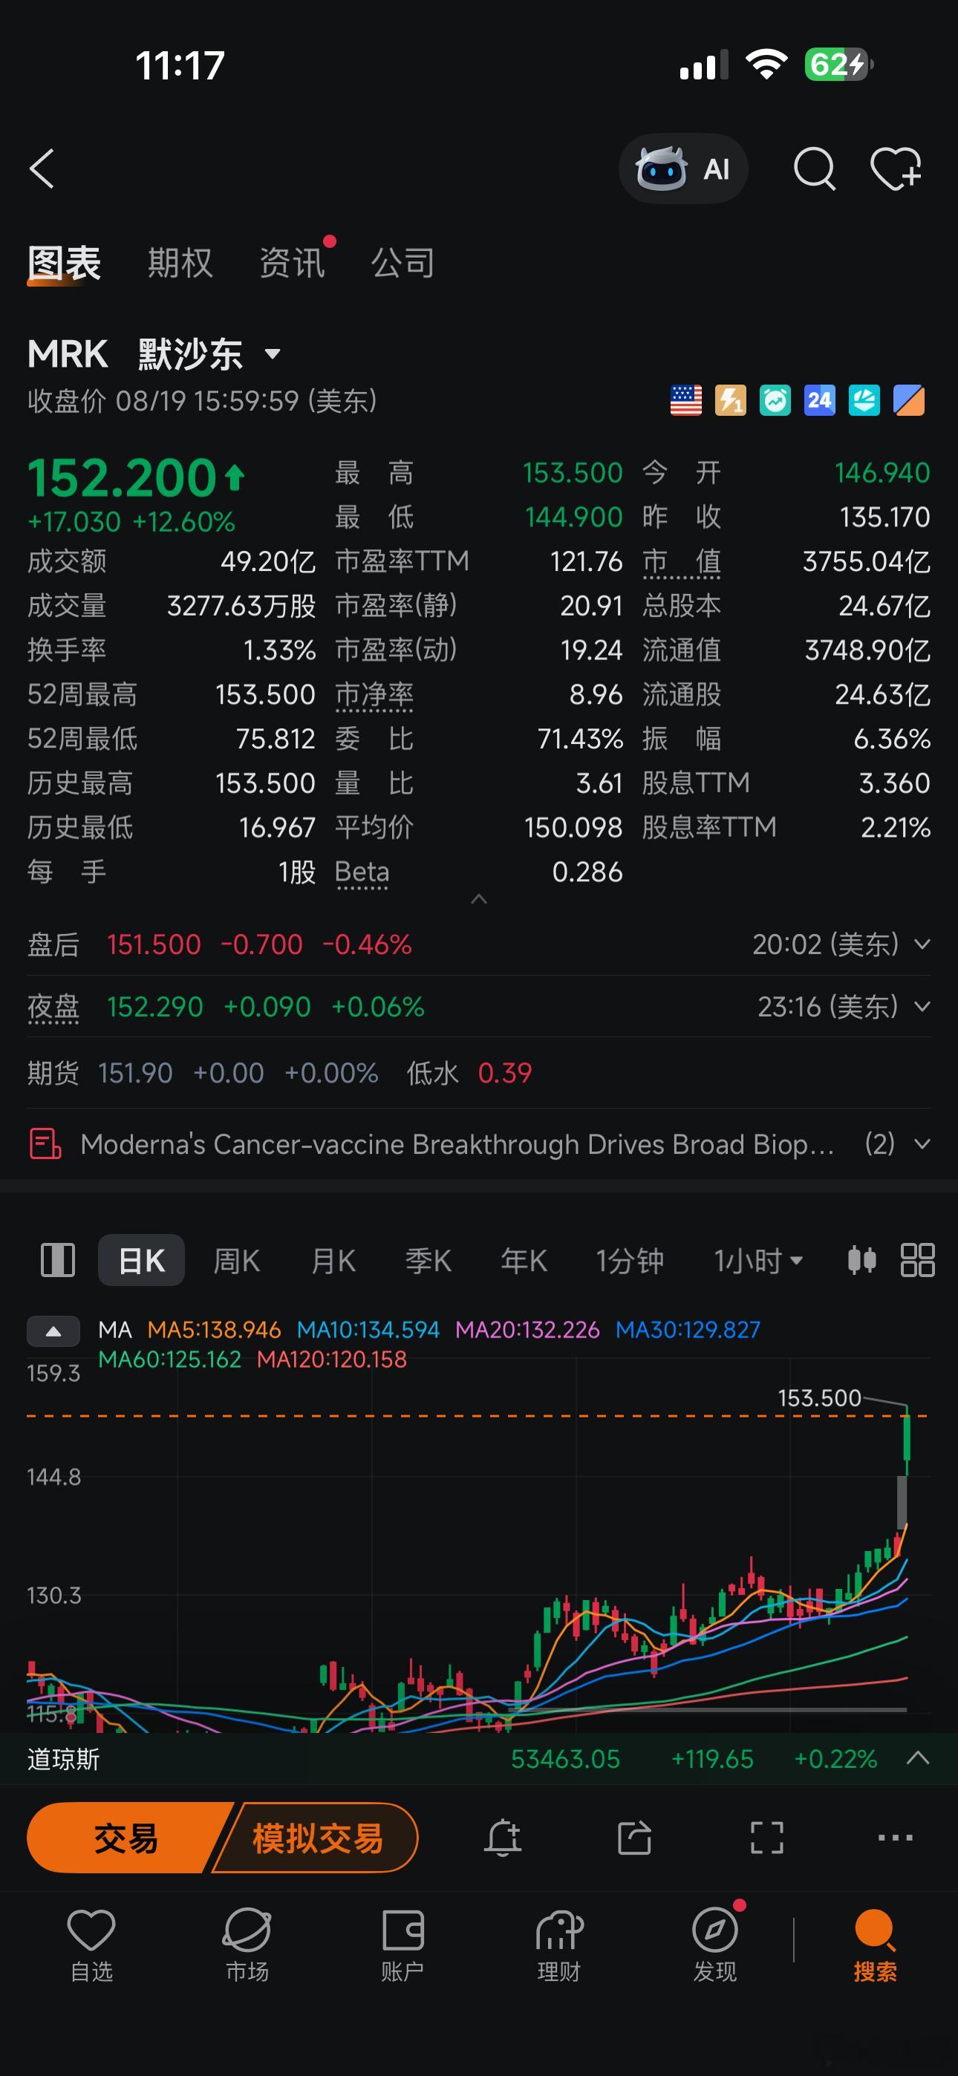Tap the orange-blue diagonal badge icon

(909, 399)
